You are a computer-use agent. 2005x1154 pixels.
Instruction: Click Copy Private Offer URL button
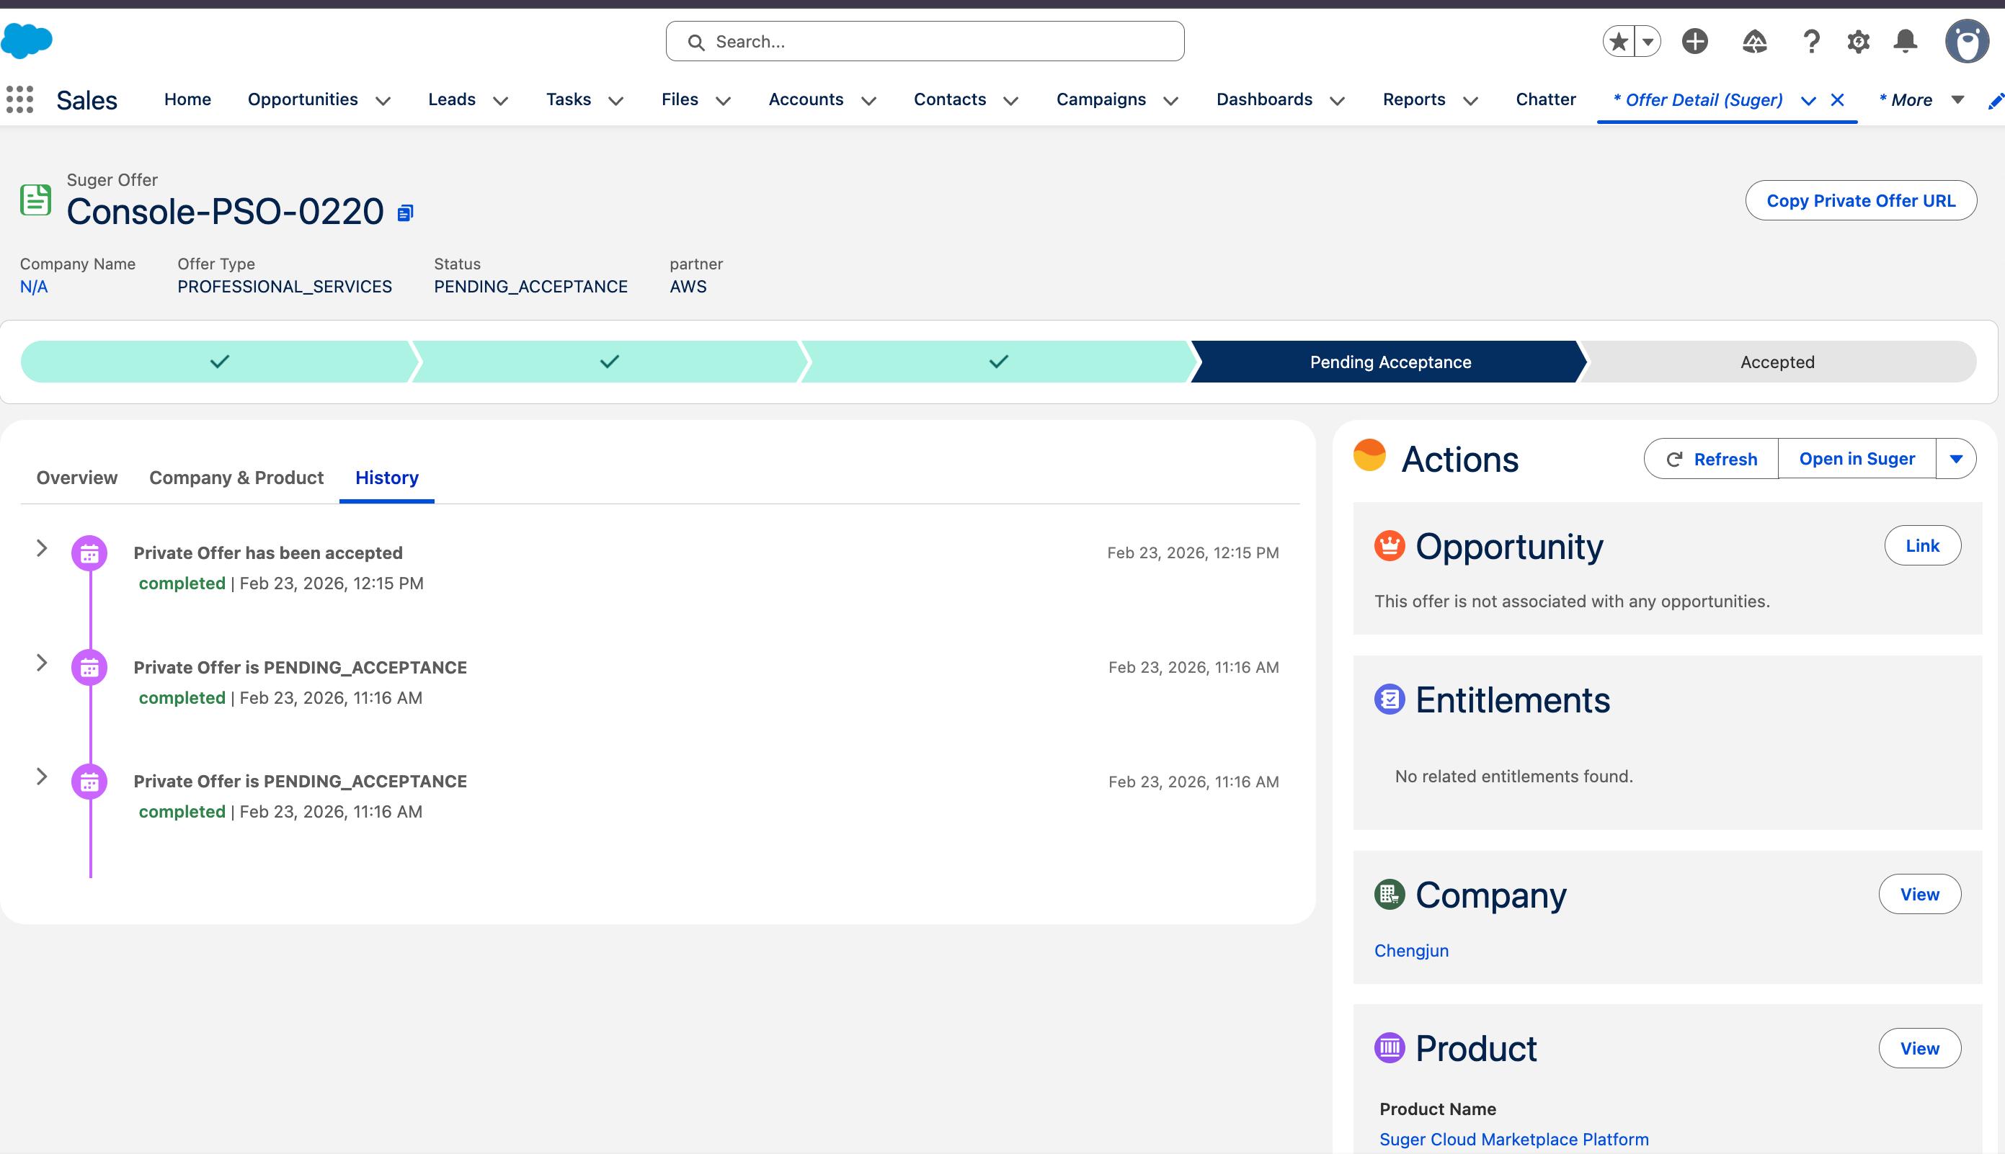pos(1860,200)
